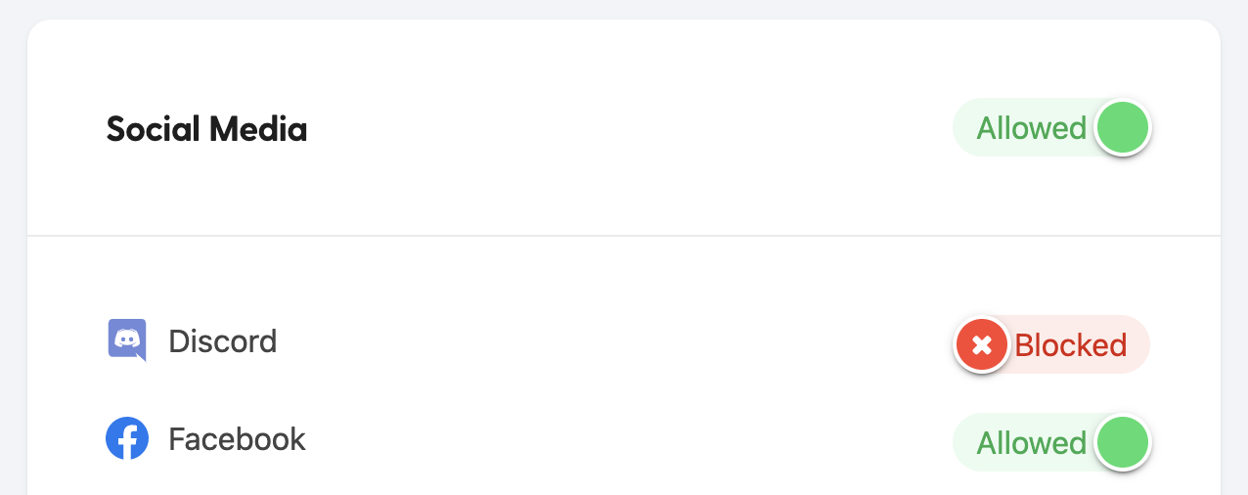The image size is (1248, 495).
Task: Click the Social Media heading
Action: click(x=206, y=129)
